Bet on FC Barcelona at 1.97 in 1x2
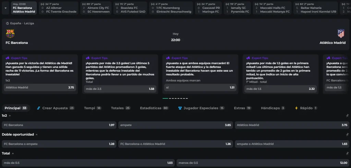The height and width of the screenshot is (168, 351). 59,125
